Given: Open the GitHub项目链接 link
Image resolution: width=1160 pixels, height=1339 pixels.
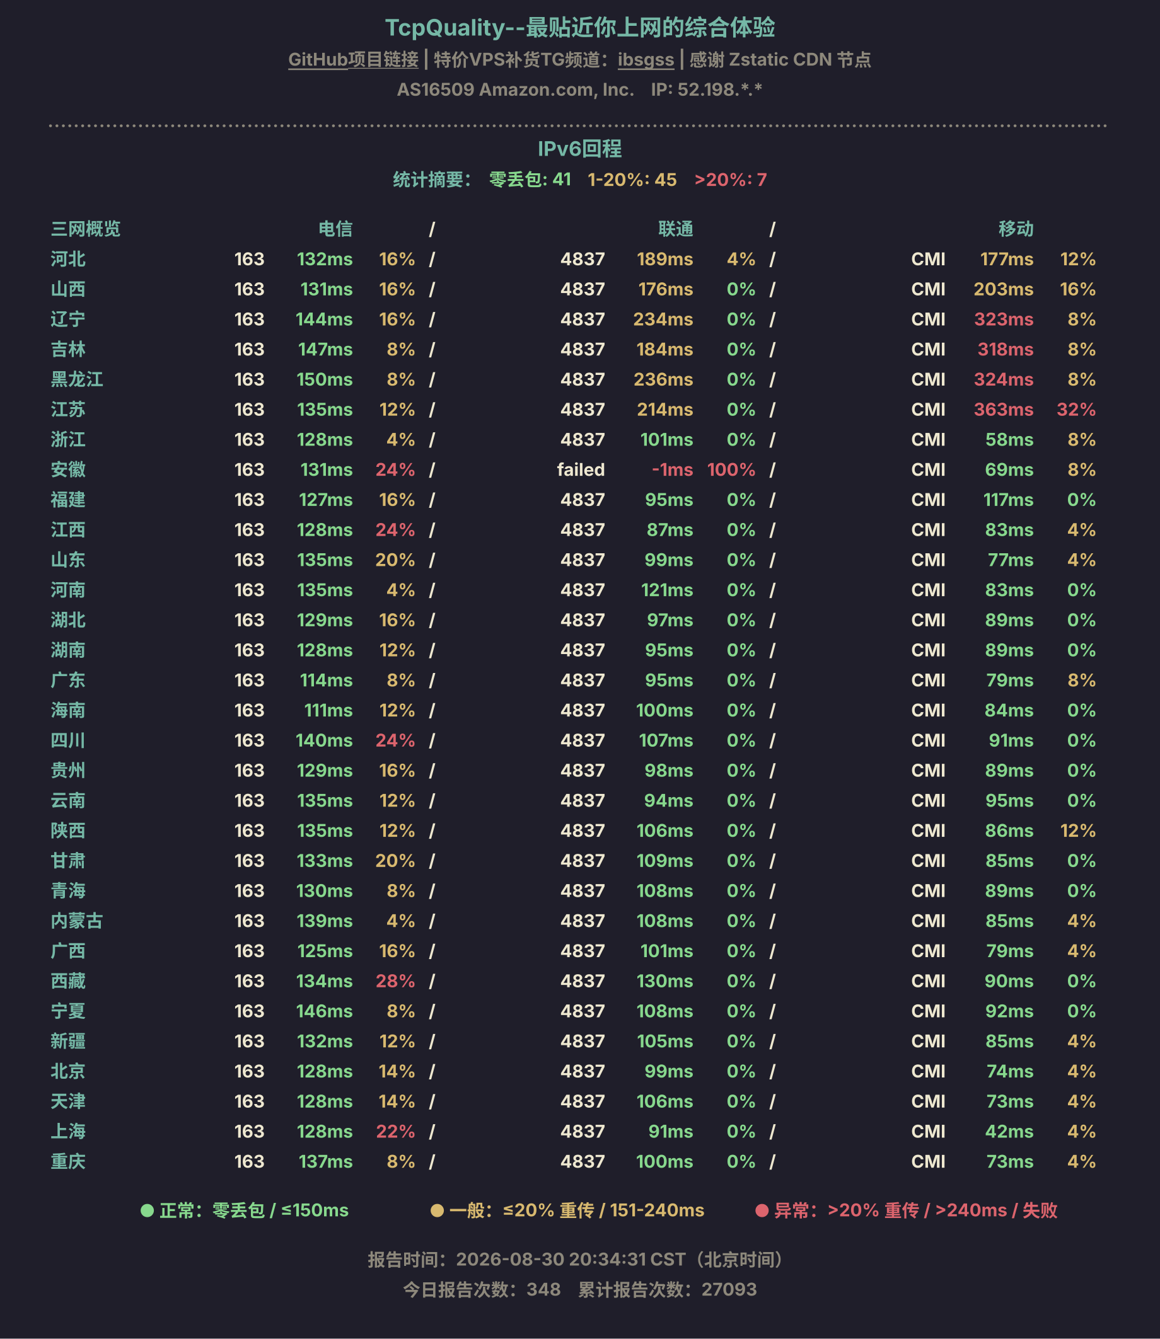Looking at the screenshot, I should 353,59.
